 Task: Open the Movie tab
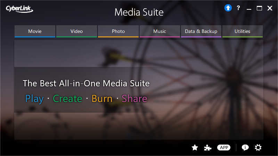pyautogui.click(x=35, y=31)
